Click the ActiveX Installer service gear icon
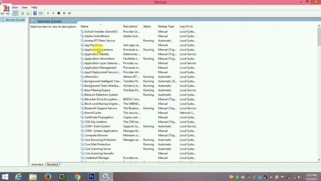Image resolution: width=321 pixels, height=181 pixels. (82, 32)
